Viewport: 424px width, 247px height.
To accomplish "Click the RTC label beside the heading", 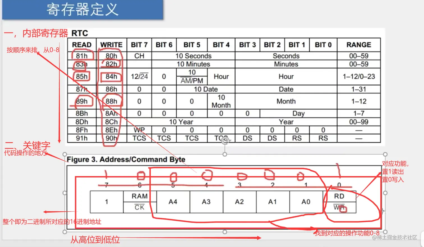I will [x=80, y=33].
